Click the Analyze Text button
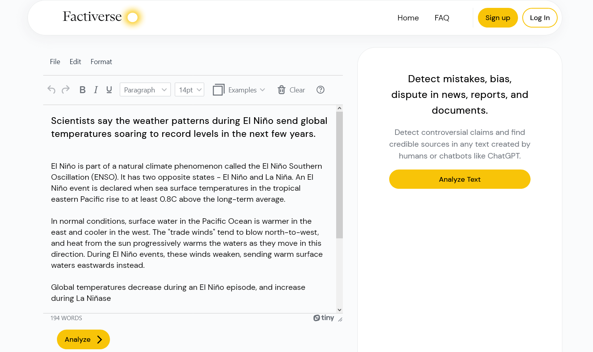Image resolution: width=593 pixels, height=352 pixels. click(x=459, y=179)
